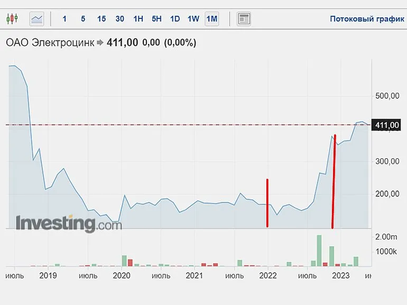Choose the 30 minute interval
407x305 pixels.
pos(120,19)
